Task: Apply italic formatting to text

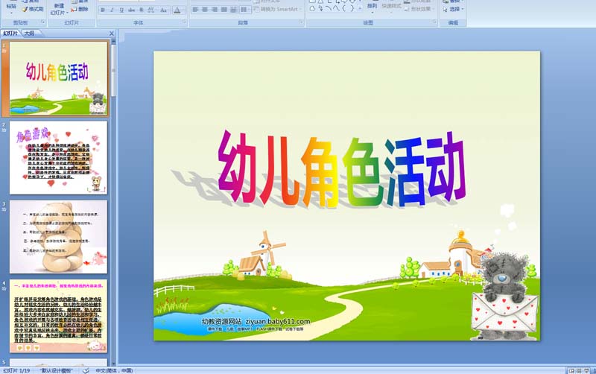Action: [x=112, y=11]
